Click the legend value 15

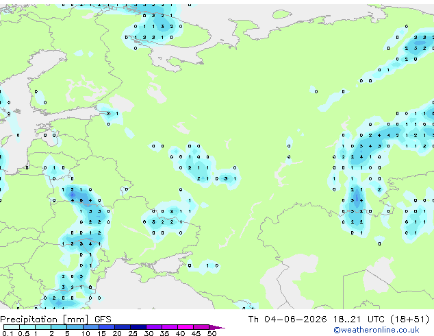101,333
